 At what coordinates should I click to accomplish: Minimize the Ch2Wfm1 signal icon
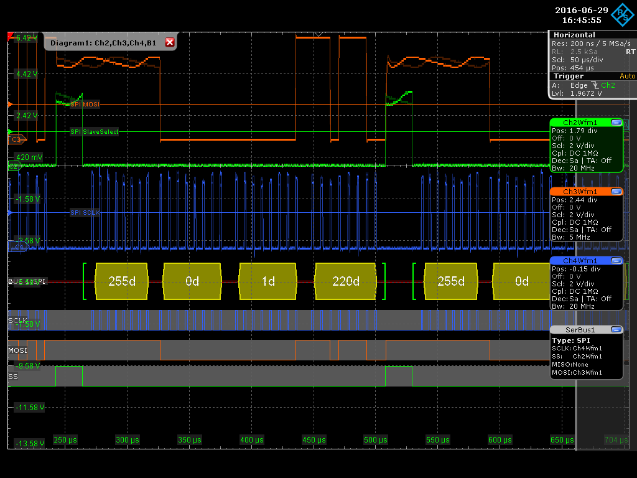click(x=616, y=123)
